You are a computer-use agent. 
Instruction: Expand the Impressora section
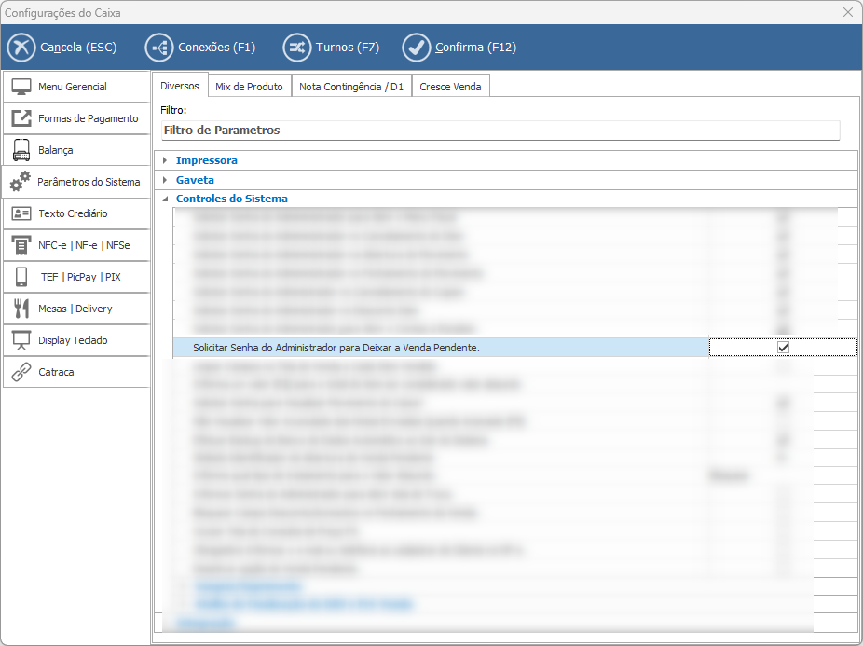click(x=165, y=160)
